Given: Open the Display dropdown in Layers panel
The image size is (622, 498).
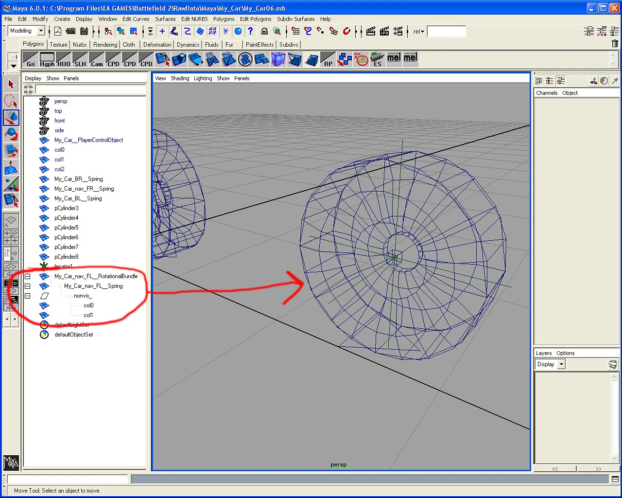Looking at the screenshot, I should (550, 364).
